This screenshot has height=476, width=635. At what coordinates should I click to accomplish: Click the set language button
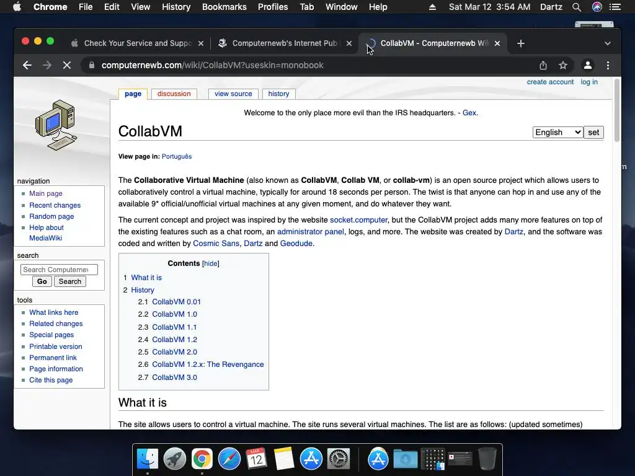pos(593,133)
